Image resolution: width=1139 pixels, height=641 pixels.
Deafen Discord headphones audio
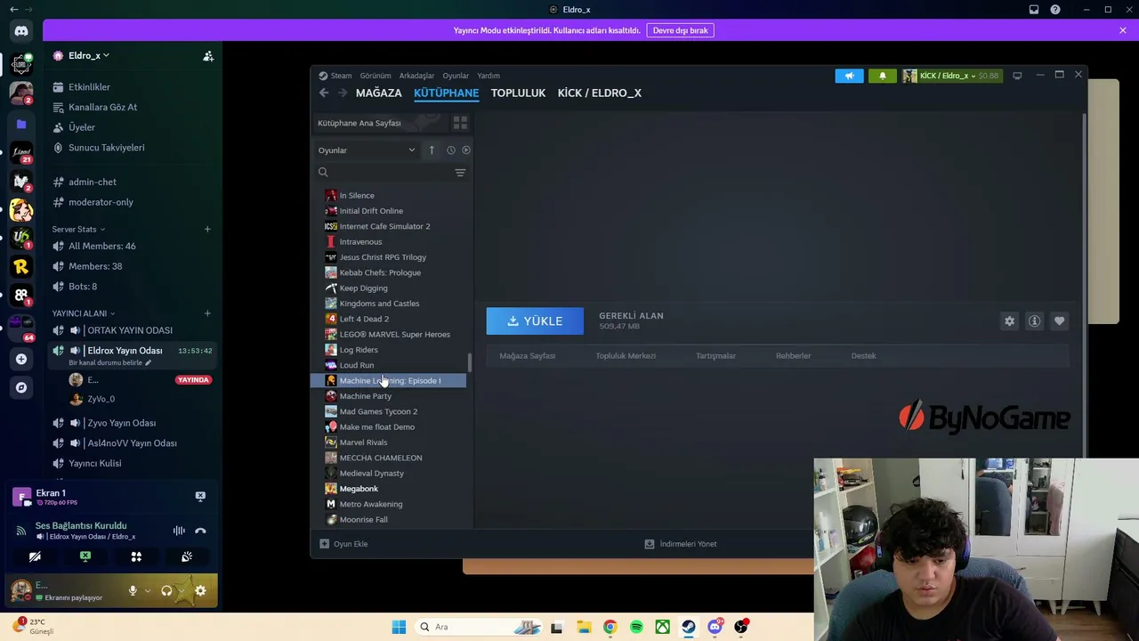(166, 590)
